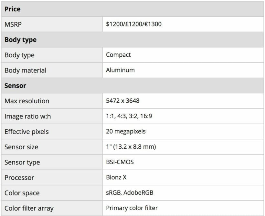Click the Price section header

coord(13,9)
